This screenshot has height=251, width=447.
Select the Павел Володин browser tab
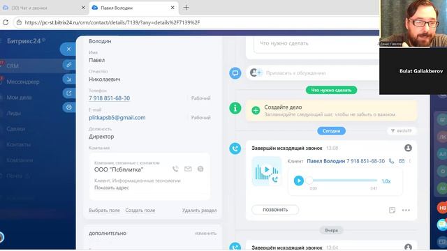point(133,8)
